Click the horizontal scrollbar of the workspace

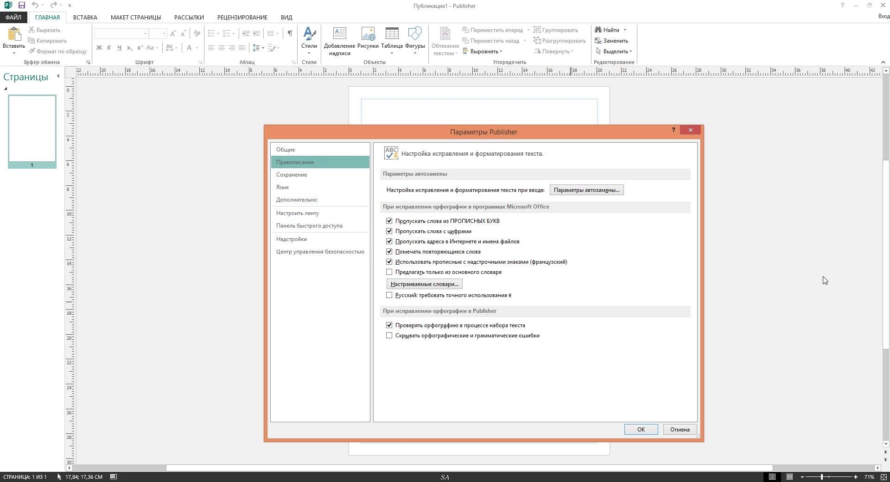(469, 468)
